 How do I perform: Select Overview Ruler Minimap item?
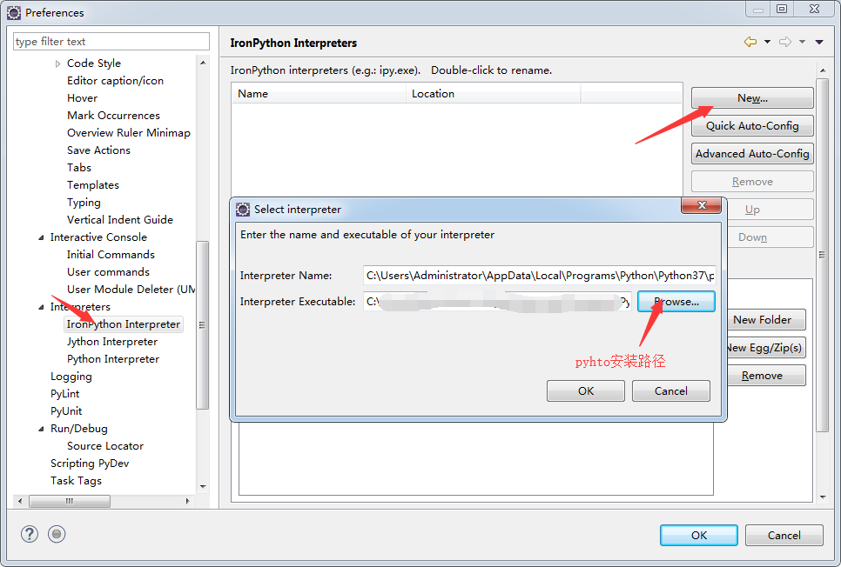(129, 133)
